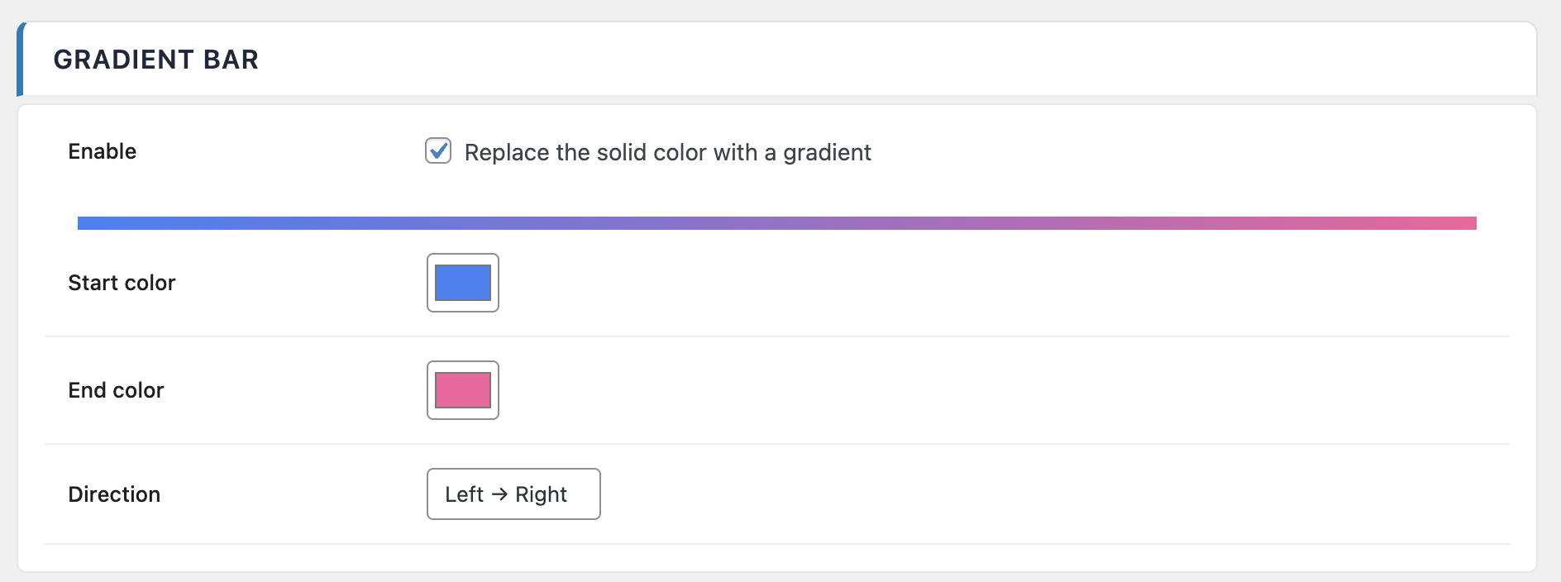
Task: Open the End color picker swatch
Action: point(461,389)
